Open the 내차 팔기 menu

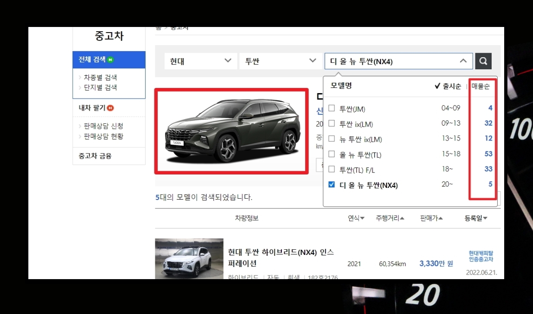click(x=92, y=108)
